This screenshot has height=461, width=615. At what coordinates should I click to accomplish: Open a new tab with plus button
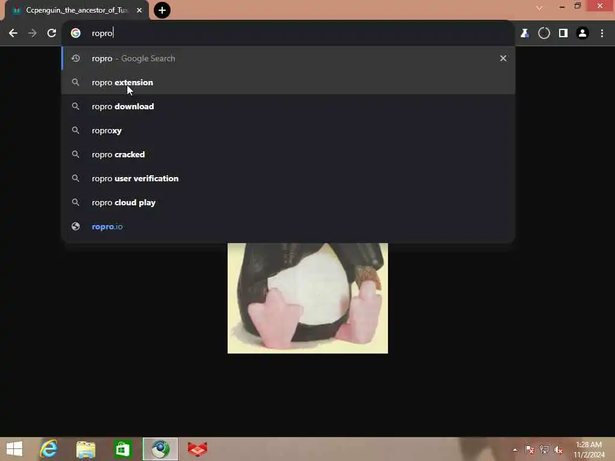pyautogui.click(x=162, y=10)
